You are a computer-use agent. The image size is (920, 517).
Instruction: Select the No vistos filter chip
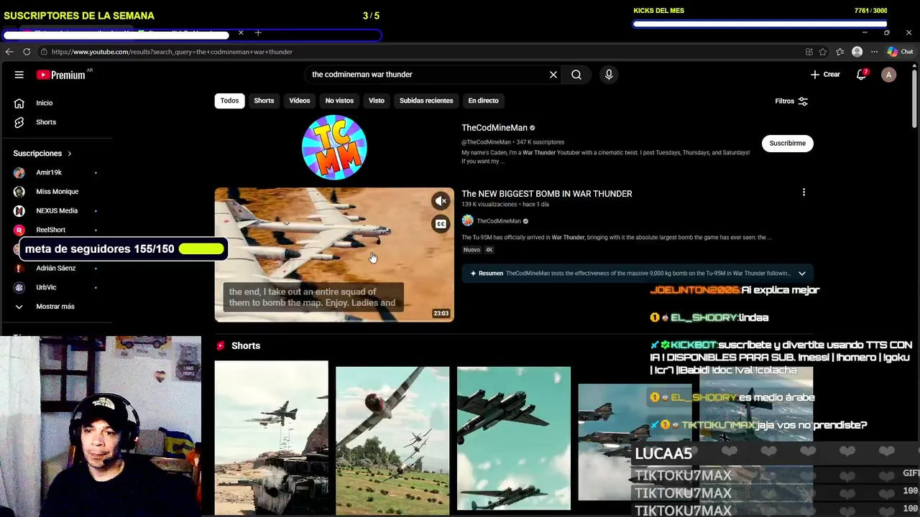tap(339, 101)
